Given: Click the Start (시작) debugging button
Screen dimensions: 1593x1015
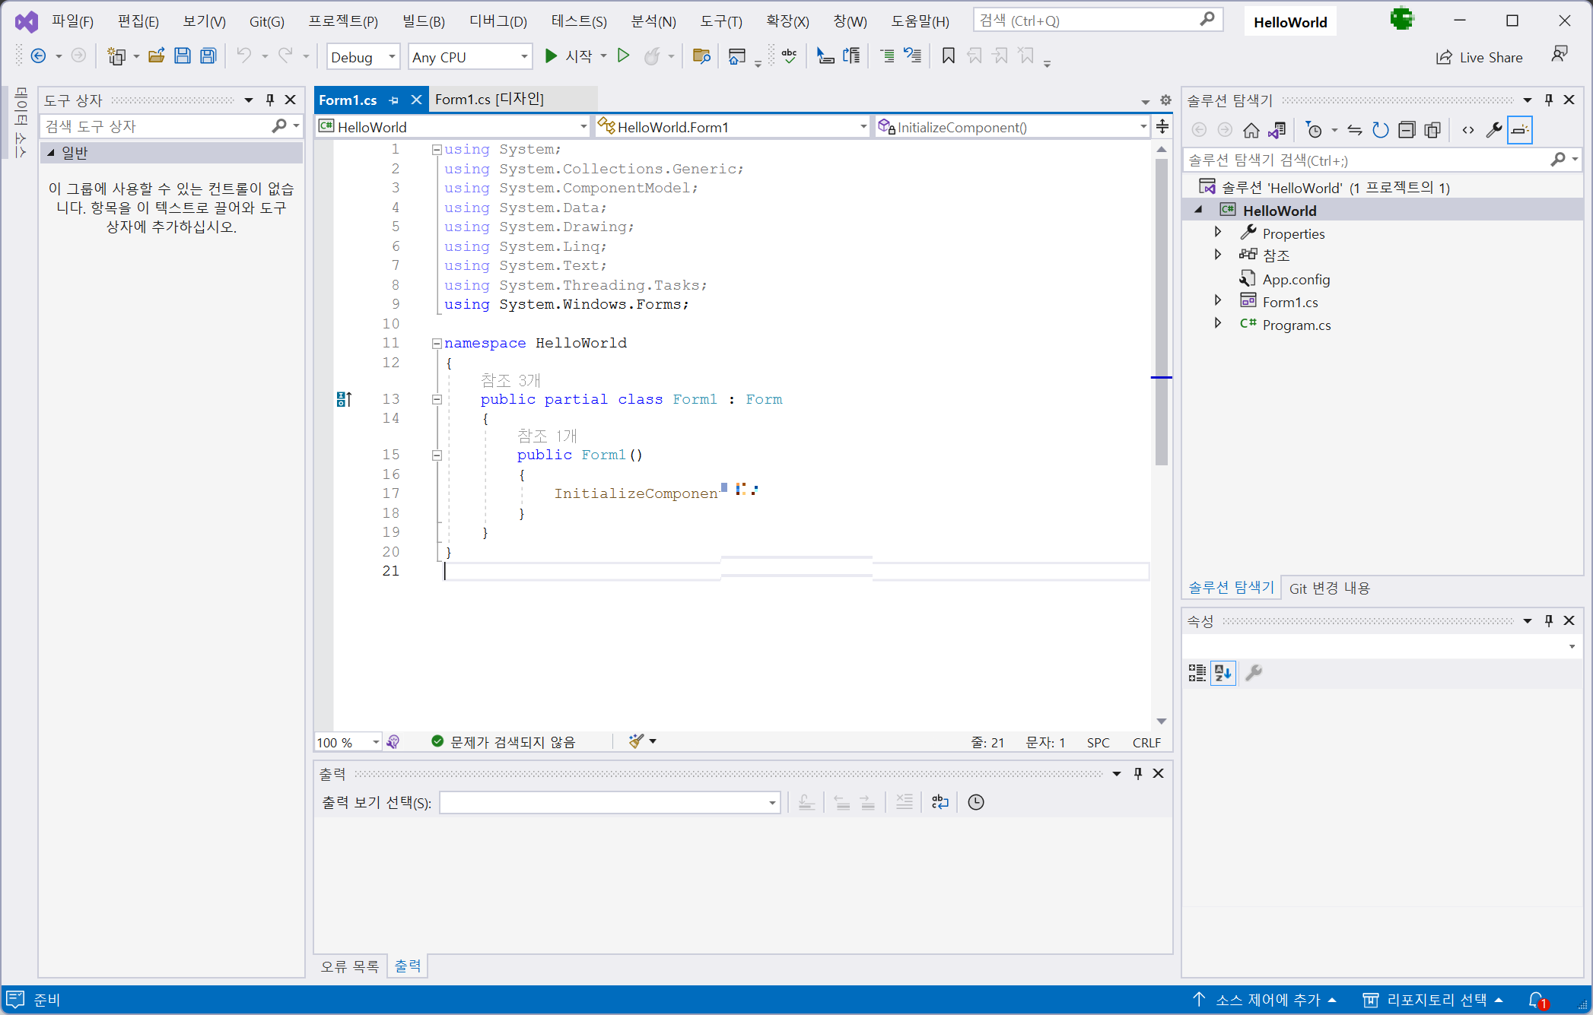Looking at the screenshot, I should click(569, 56).
